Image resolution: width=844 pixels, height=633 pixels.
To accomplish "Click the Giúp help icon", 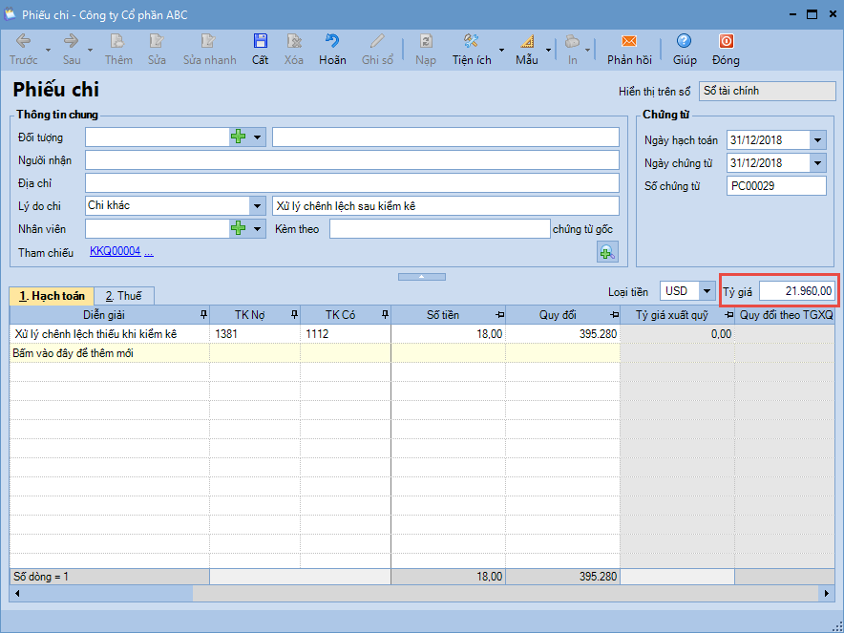I will (684, 42).
